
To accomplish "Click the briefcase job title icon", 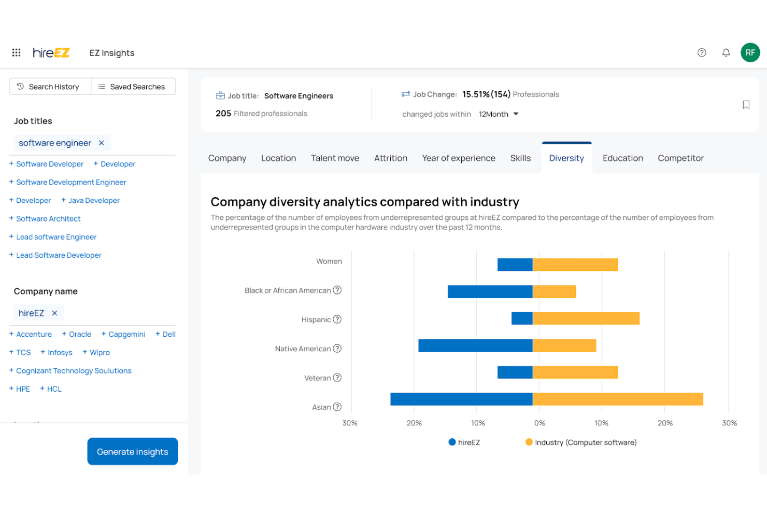I will (x=220, y=95).
